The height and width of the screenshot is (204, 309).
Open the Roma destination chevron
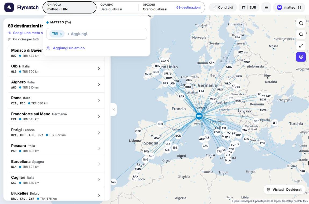99,100
